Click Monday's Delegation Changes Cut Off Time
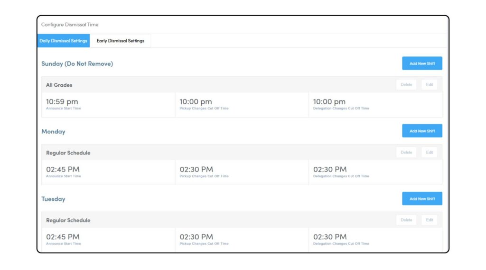 [x=330, y=170]
